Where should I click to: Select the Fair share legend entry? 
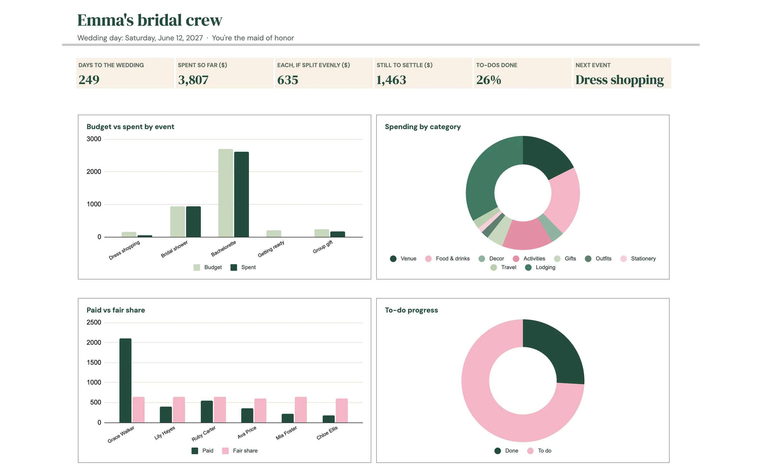click(240, 451)
